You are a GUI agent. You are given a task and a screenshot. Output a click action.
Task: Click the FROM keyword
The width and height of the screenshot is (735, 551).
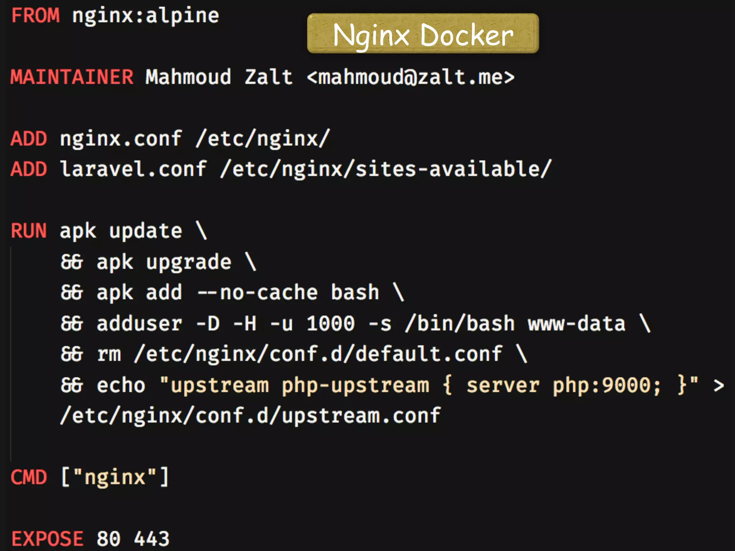[36, 15]
